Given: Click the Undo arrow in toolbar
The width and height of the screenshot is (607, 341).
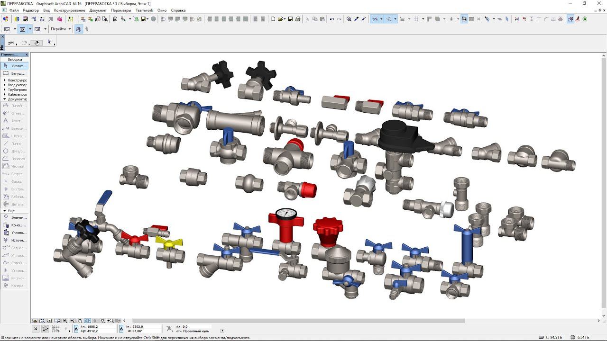Looking at the screenshot, I should coord(331,19).
